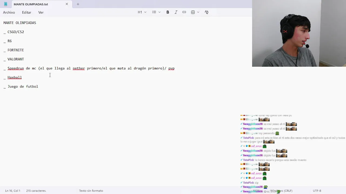Insert a hyperlink using the link icon
Viewport: 346px width, 194px height.
[x=184, y=12]
